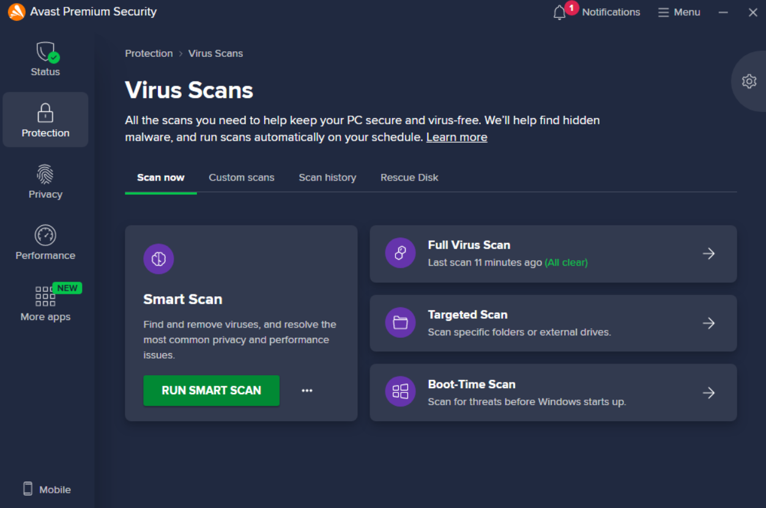
Task: Open the More apps grid icon
Action: click(x=45, y=296)
